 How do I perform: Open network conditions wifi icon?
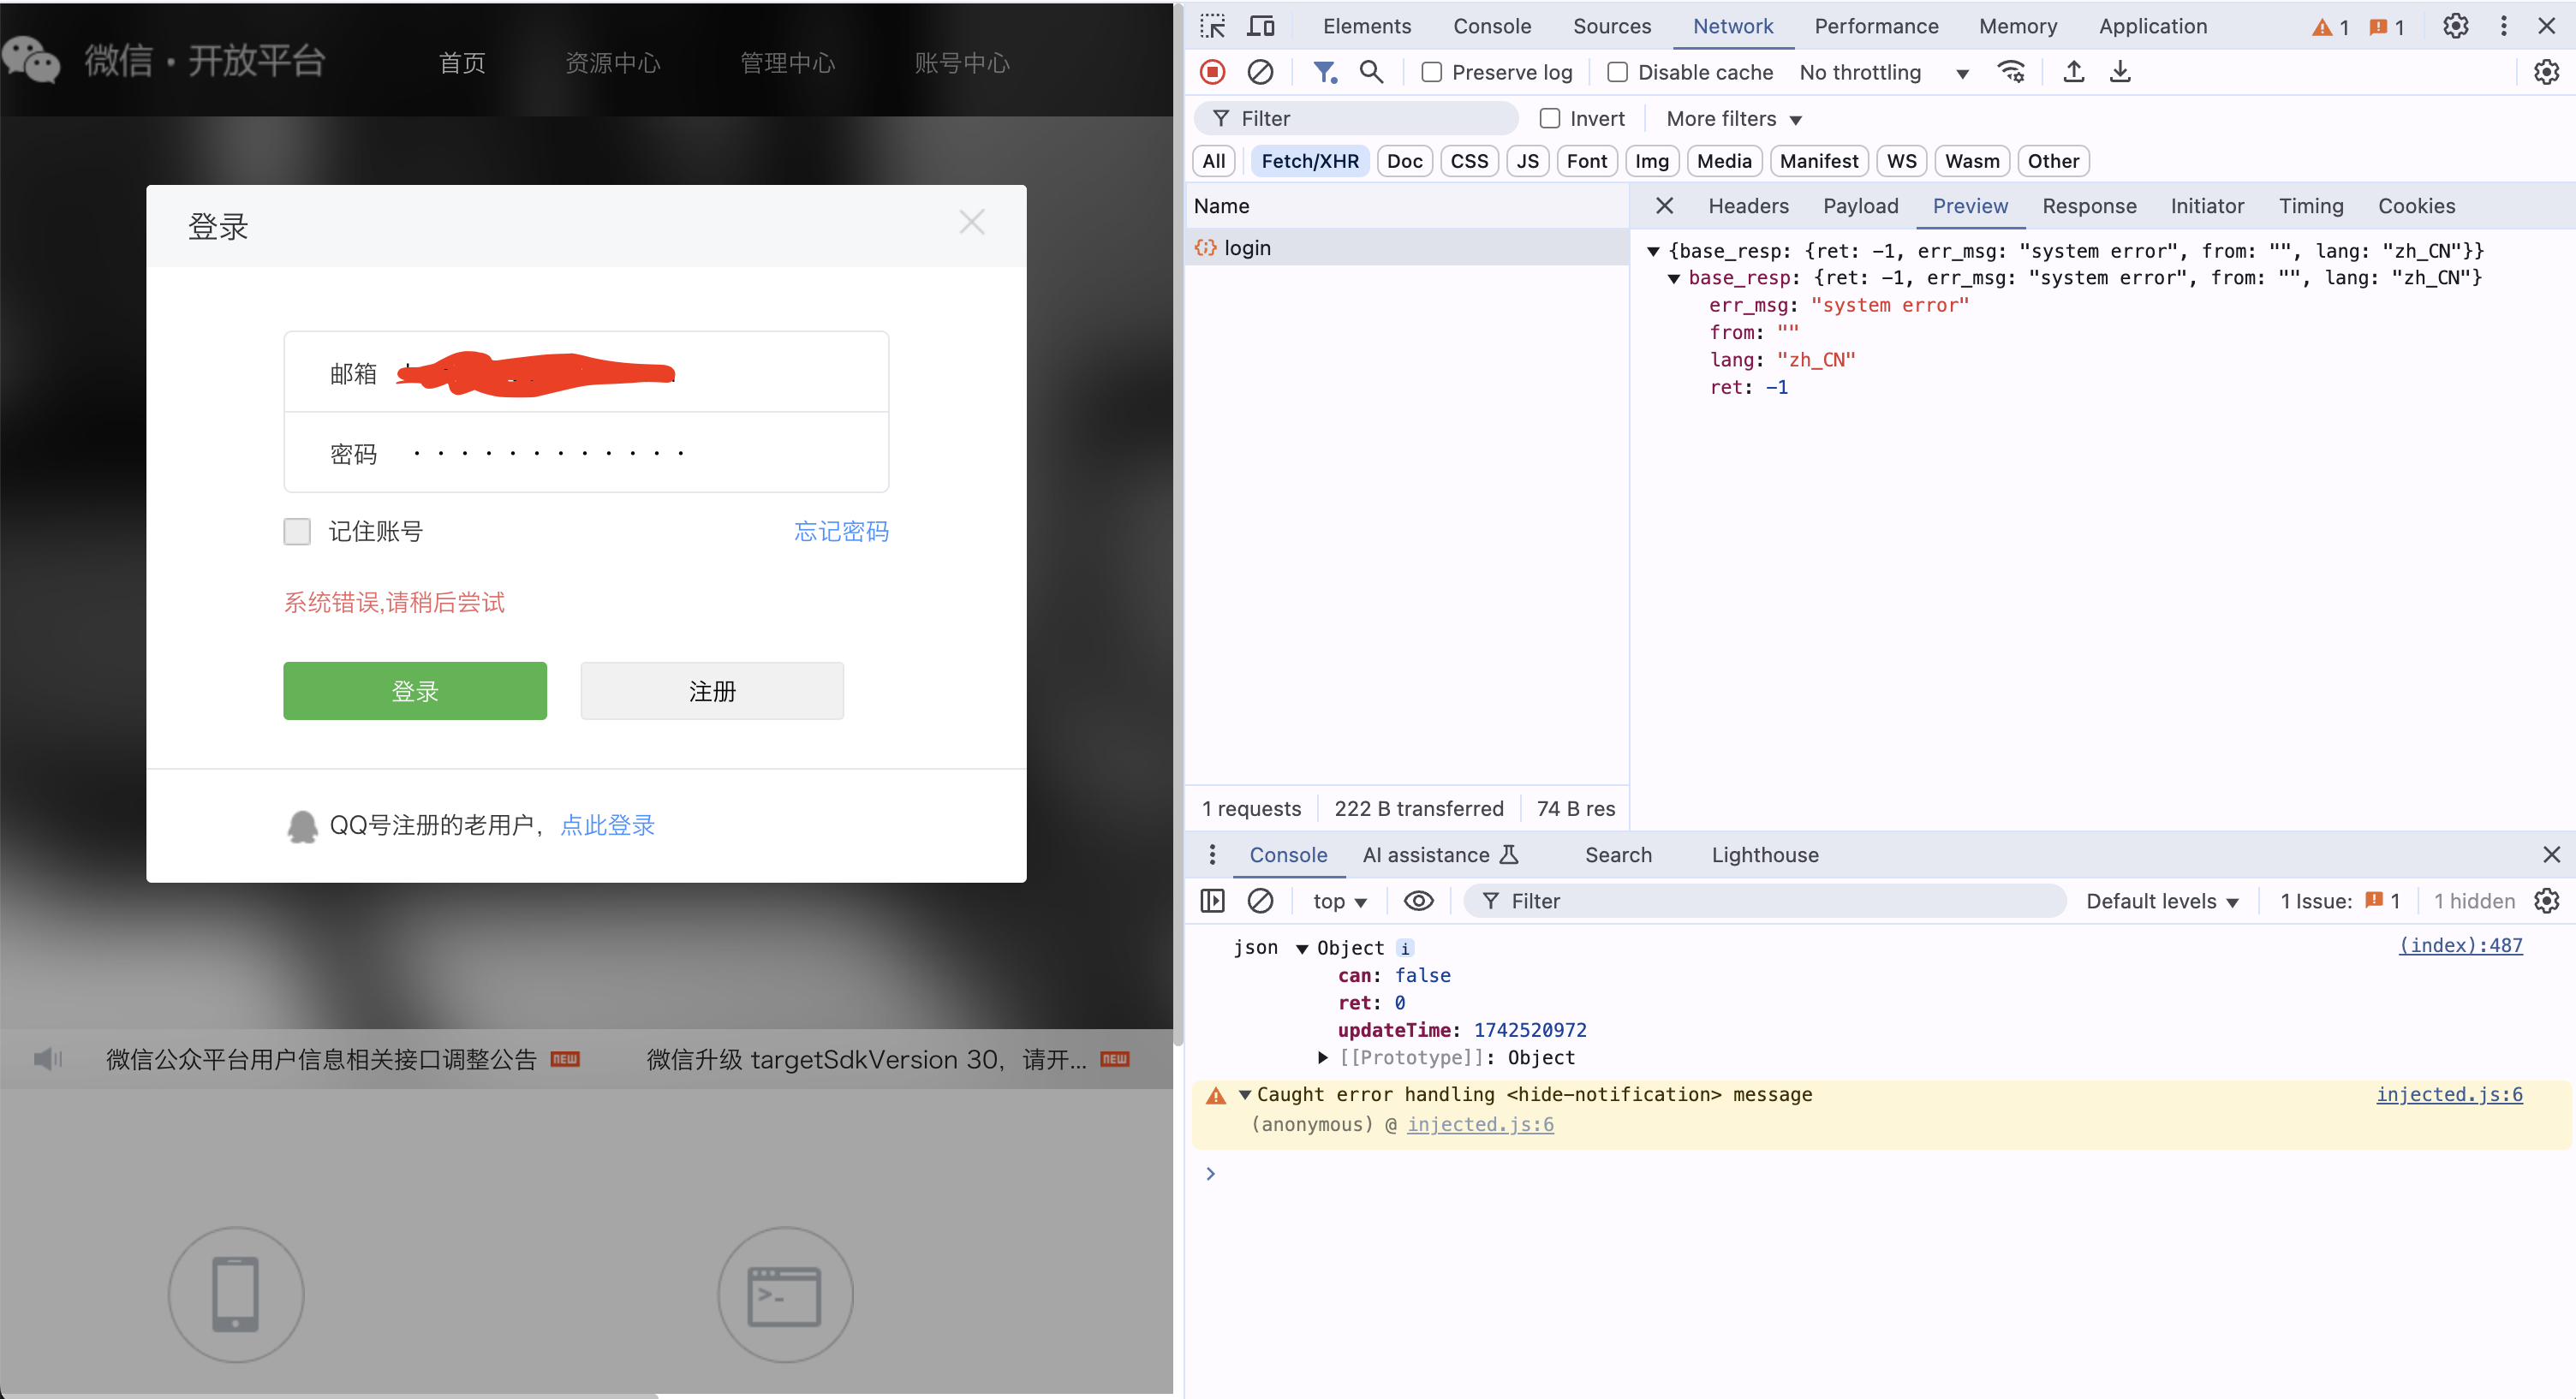point(2010,72)
